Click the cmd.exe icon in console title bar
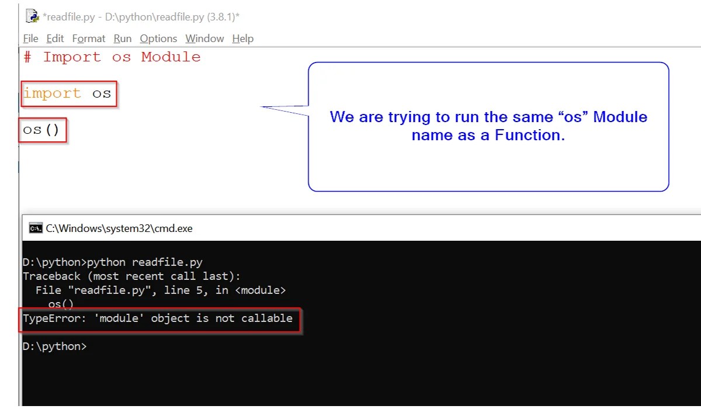This screenshot has height=409, width=701. [36, 228]
